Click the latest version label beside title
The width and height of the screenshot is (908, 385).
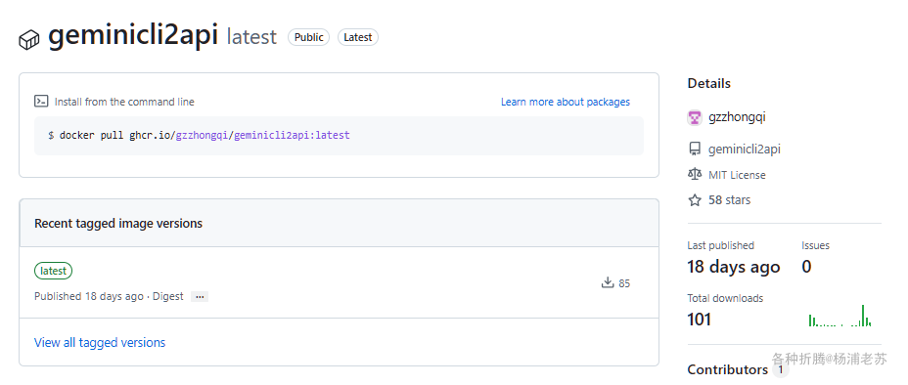pos(251,37)
